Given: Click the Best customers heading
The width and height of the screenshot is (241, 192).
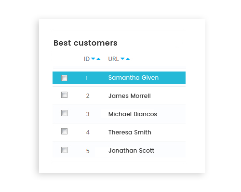Looking at the screenshot, I should click(85, 43).
